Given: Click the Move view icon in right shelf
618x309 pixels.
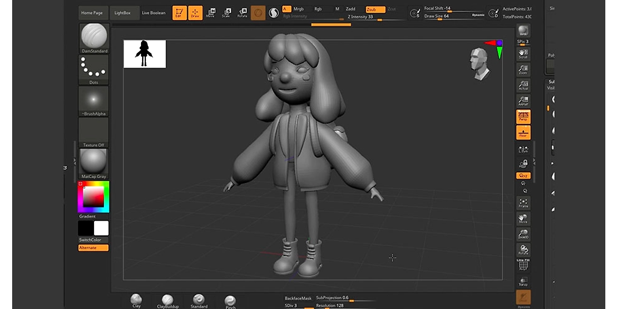Looking at the screenshot, I should [x=523, y=219].
